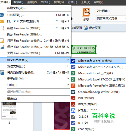Open the 编辑(D) menu
Viewport: 126px width, 131px height.
click(x=18, y=2)
